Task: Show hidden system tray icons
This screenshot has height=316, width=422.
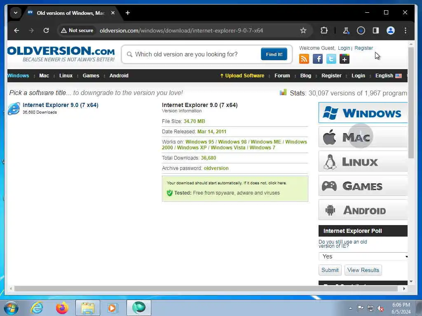Action: tap(350, 309)
